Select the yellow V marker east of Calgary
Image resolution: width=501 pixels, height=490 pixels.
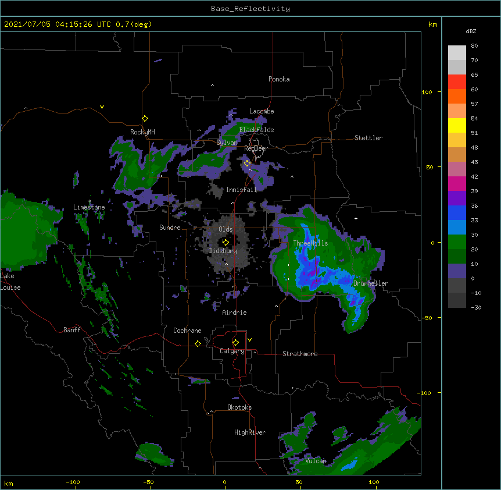(249, 340)
